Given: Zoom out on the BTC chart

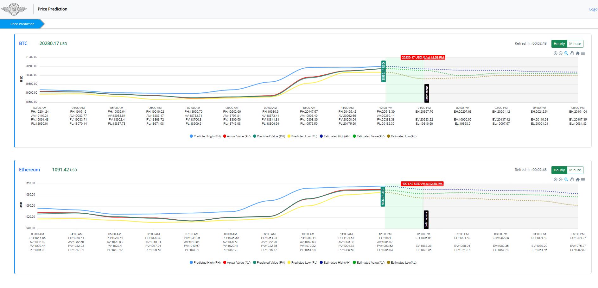Looking at the screenshot, I should click(561, 53).
